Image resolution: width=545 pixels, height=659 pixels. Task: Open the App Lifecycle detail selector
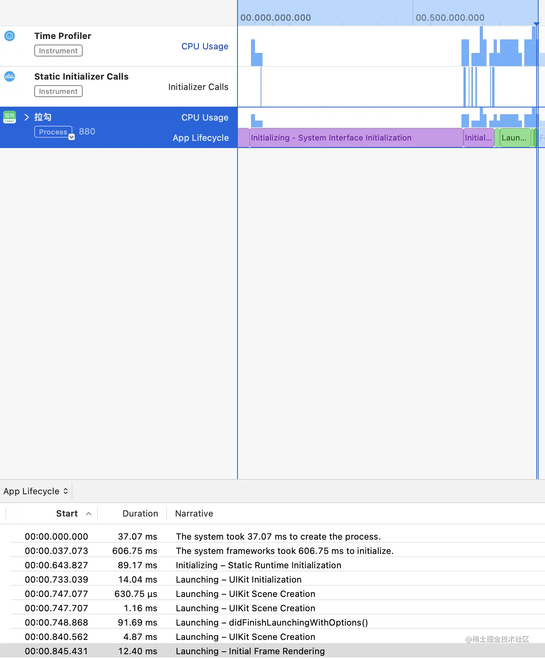[x=36, y=491]
